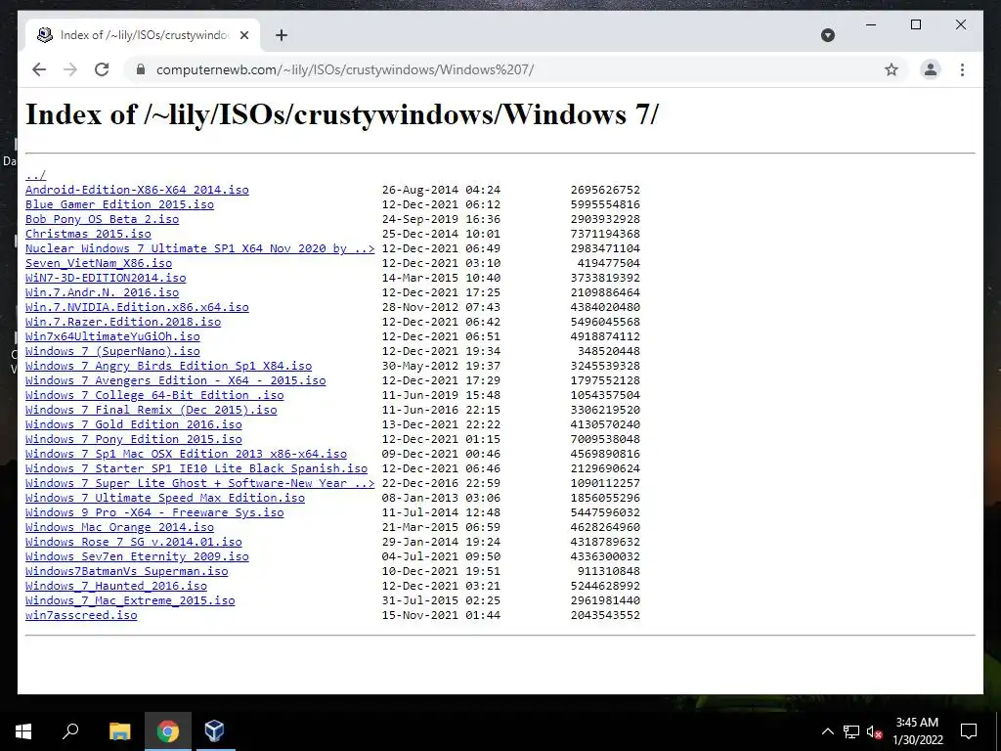Viewport: 1001px width, 751px height.
Task: Click the taskbar clock showing 3:45 AM
Action: click(917, 731)
